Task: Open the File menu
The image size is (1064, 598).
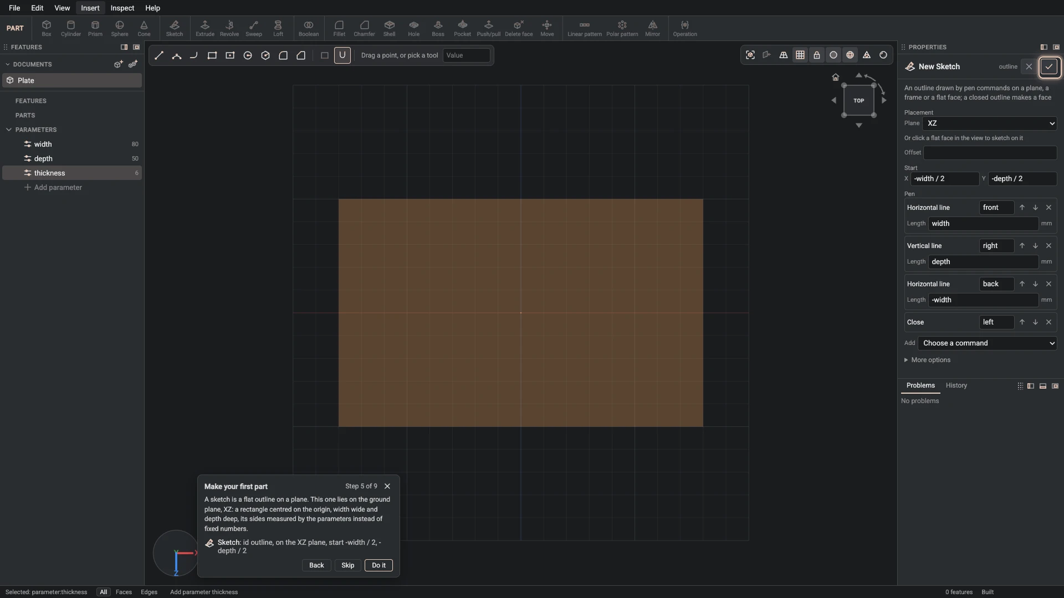Action: [x=14, y=8]
